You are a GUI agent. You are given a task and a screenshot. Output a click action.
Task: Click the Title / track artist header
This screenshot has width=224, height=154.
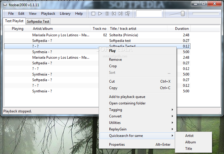[x=138, y=29]
